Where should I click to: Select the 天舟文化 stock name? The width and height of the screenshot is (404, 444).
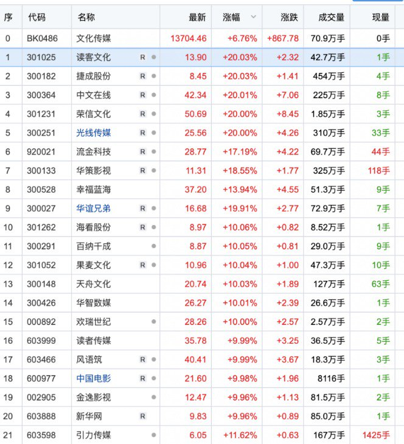94,284
